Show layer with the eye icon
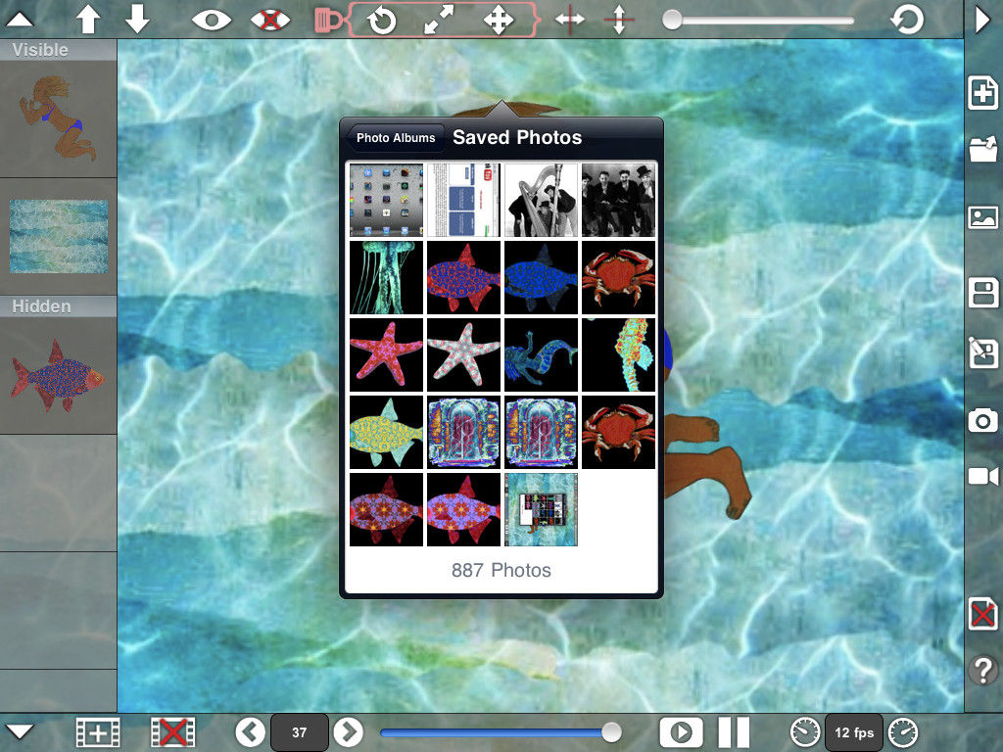Image resolution: width=1003 pixels, height=752 pixels. 212,21
